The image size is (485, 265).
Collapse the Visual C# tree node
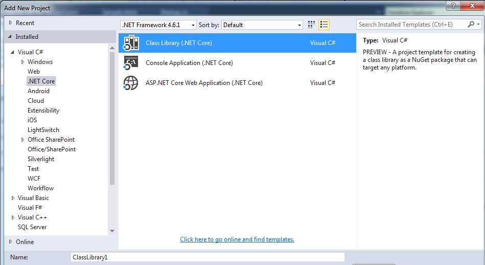(12, 52)
